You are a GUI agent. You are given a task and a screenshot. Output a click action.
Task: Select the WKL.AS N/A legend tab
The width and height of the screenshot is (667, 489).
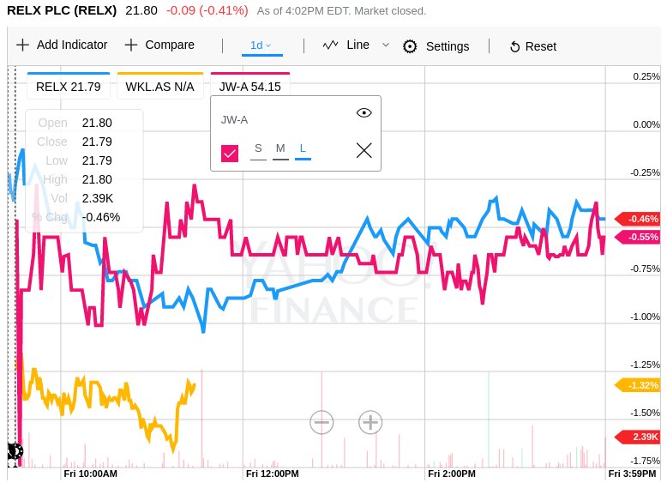(x=160, y=87)
